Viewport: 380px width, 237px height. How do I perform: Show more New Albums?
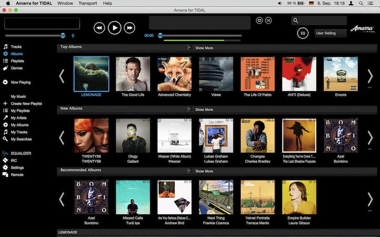204,110
